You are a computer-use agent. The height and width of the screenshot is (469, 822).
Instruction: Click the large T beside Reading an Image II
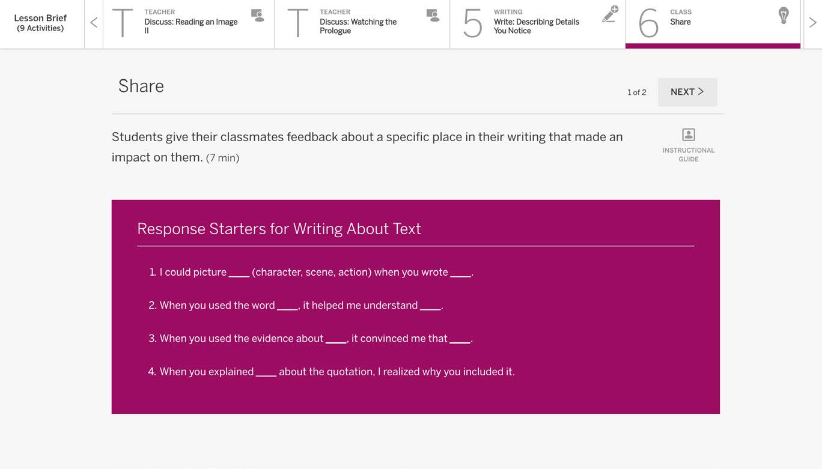pos(123,23)
